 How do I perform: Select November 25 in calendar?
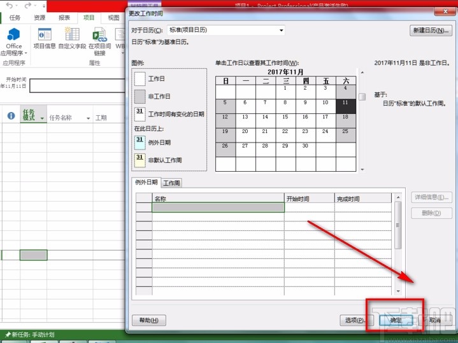click(345, 135)
